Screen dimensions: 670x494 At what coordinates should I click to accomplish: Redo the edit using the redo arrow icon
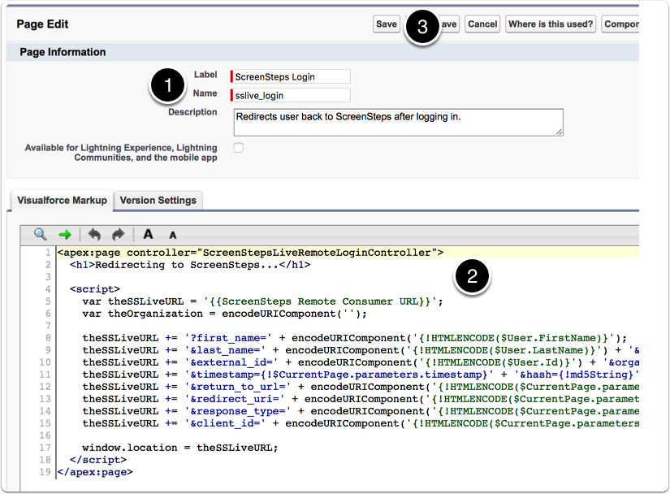click(118, 234)
